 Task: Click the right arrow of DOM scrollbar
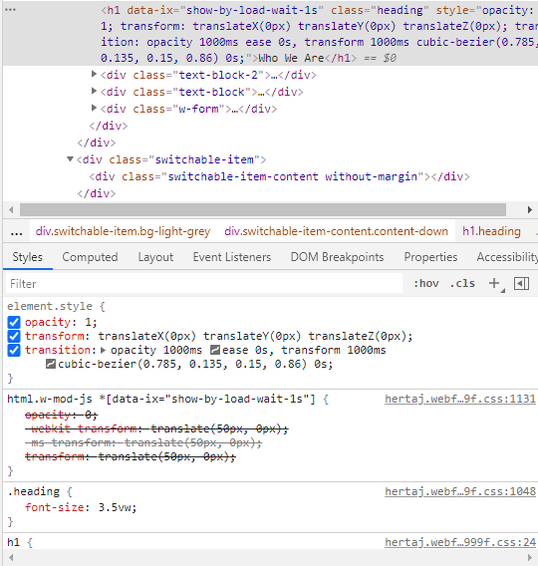point(529,209)
